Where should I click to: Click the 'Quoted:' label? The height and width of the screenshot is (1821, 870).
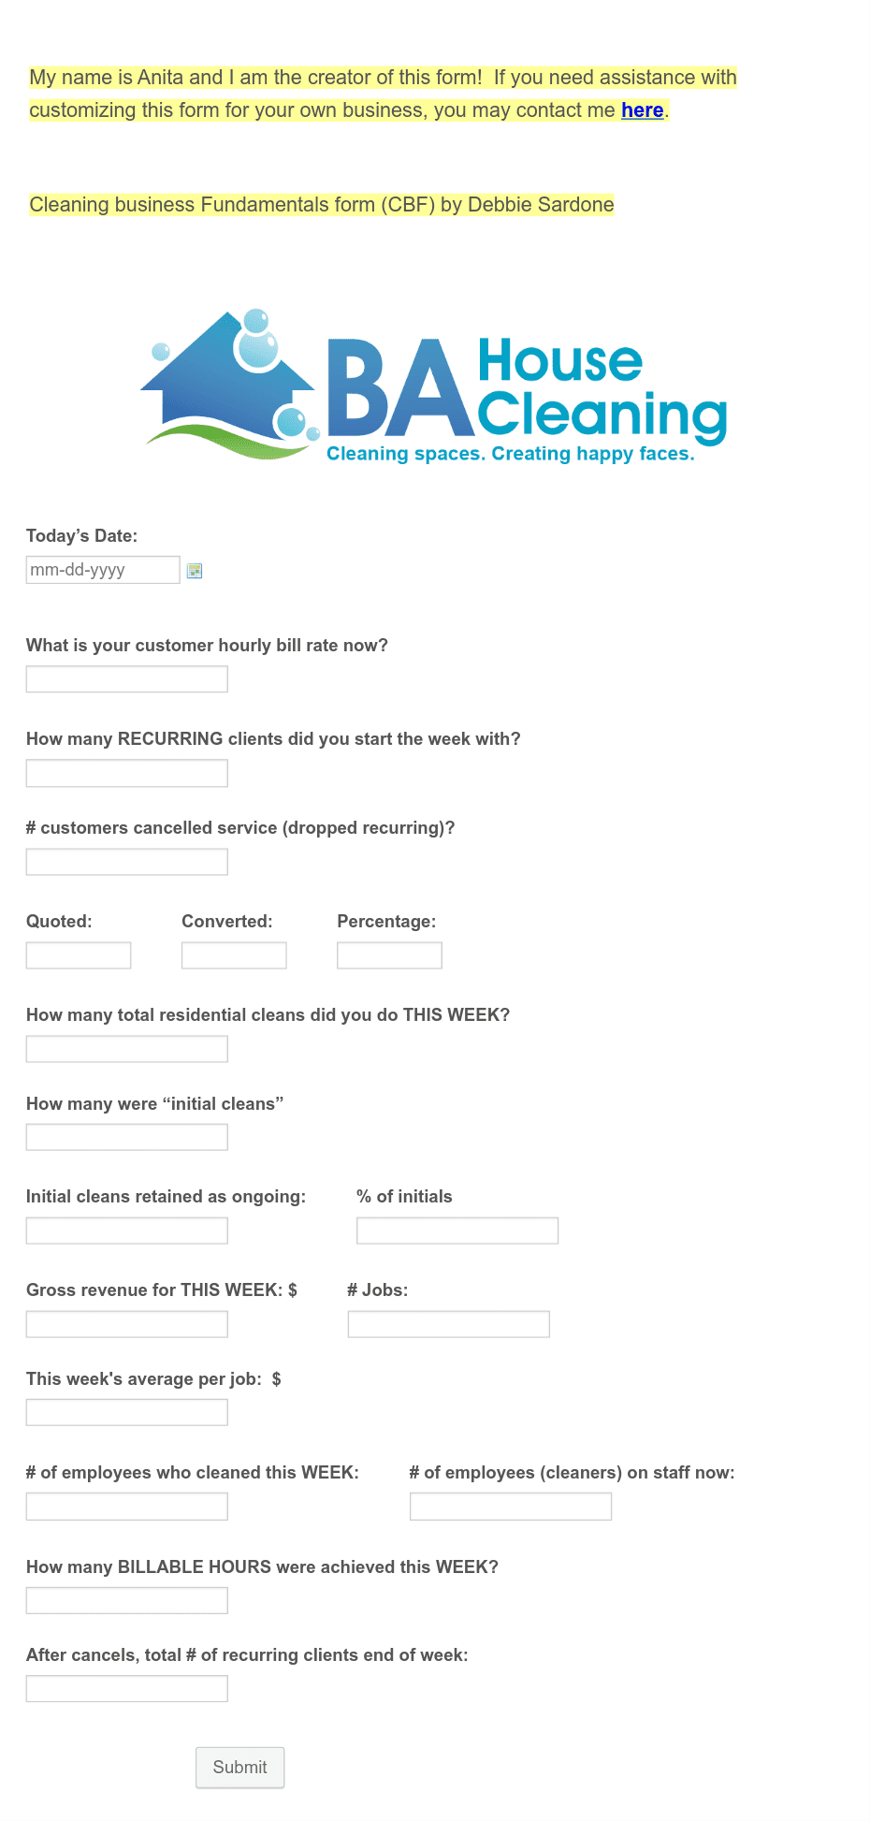point(59,922)
